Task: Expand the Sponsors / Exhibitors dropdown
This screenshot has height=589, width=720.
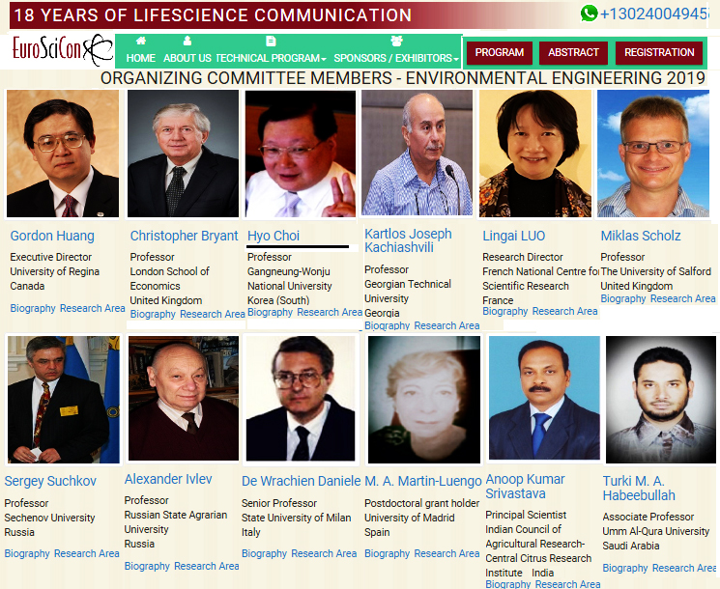Action: pos(396,58)
